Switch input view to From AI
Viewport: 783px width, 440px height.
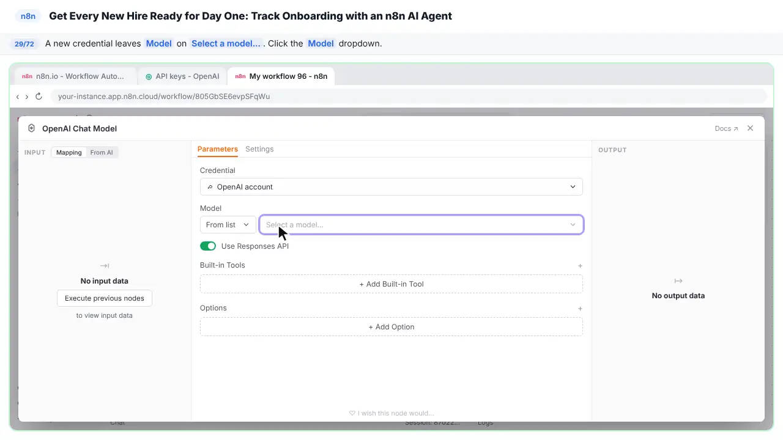click(102, 153)
